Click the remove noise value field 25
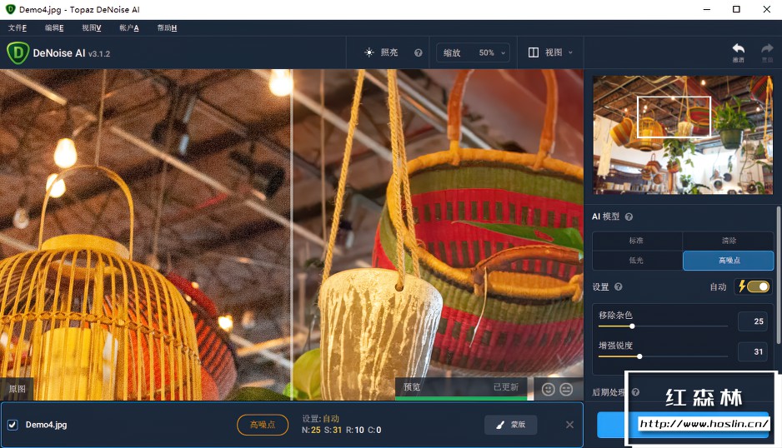Screen dimensions: 782x448 click(x=753, y=321)
